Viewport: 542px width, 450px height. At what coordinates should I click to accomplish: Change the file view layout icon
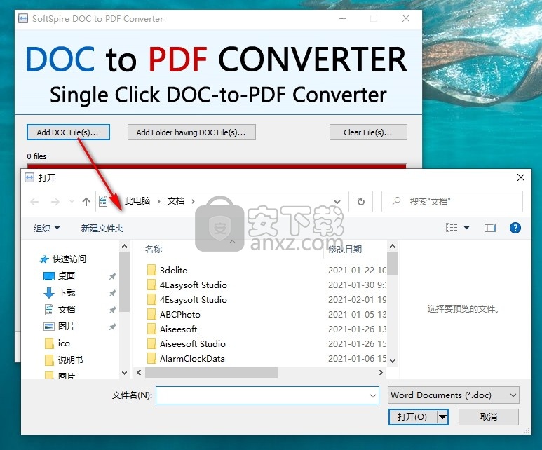click(x=452, y=228)
